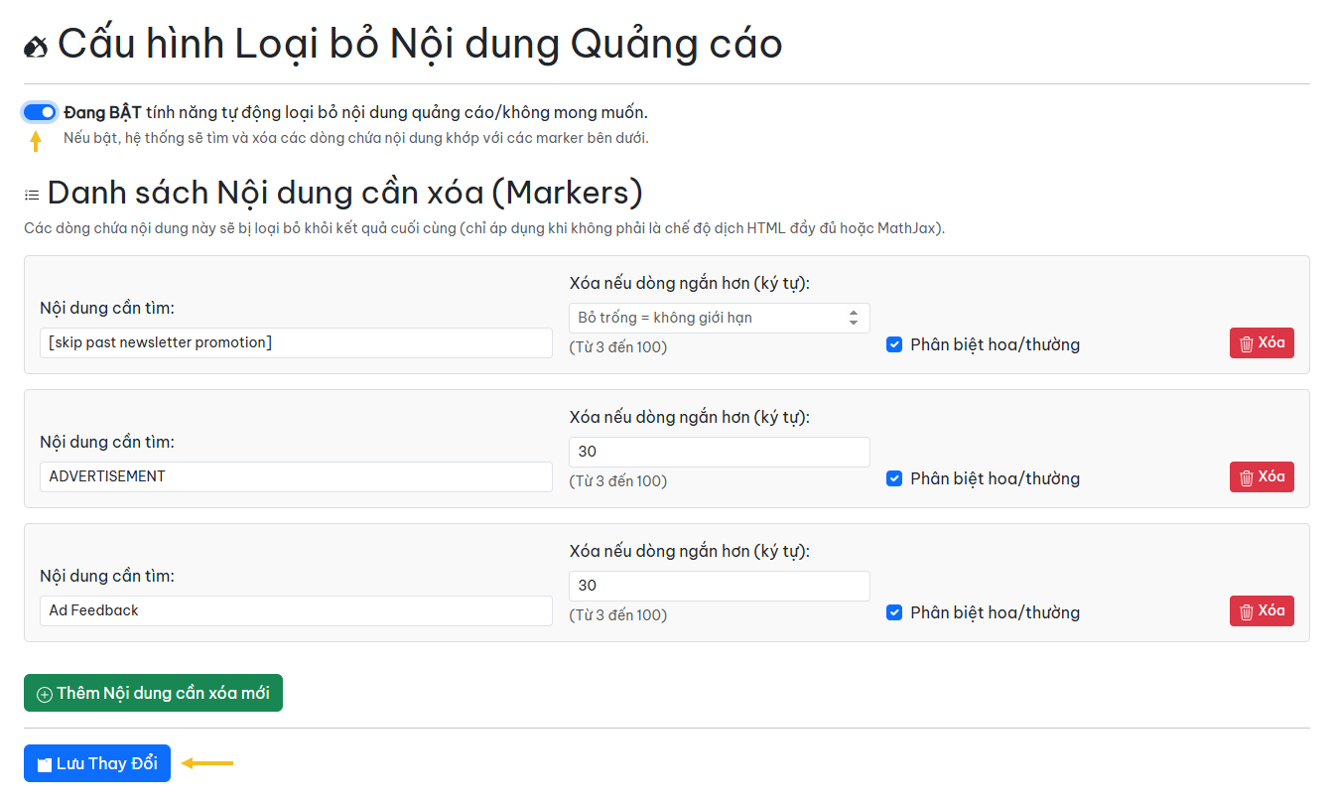Click 'Phân biệt hoa/thường' label in ADVERTISEMENT row
Screen dimensions: 1333x802
[x=995, y=478]
